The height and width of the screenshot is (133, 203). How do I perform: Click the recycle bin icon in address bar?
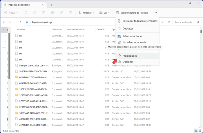27,22
